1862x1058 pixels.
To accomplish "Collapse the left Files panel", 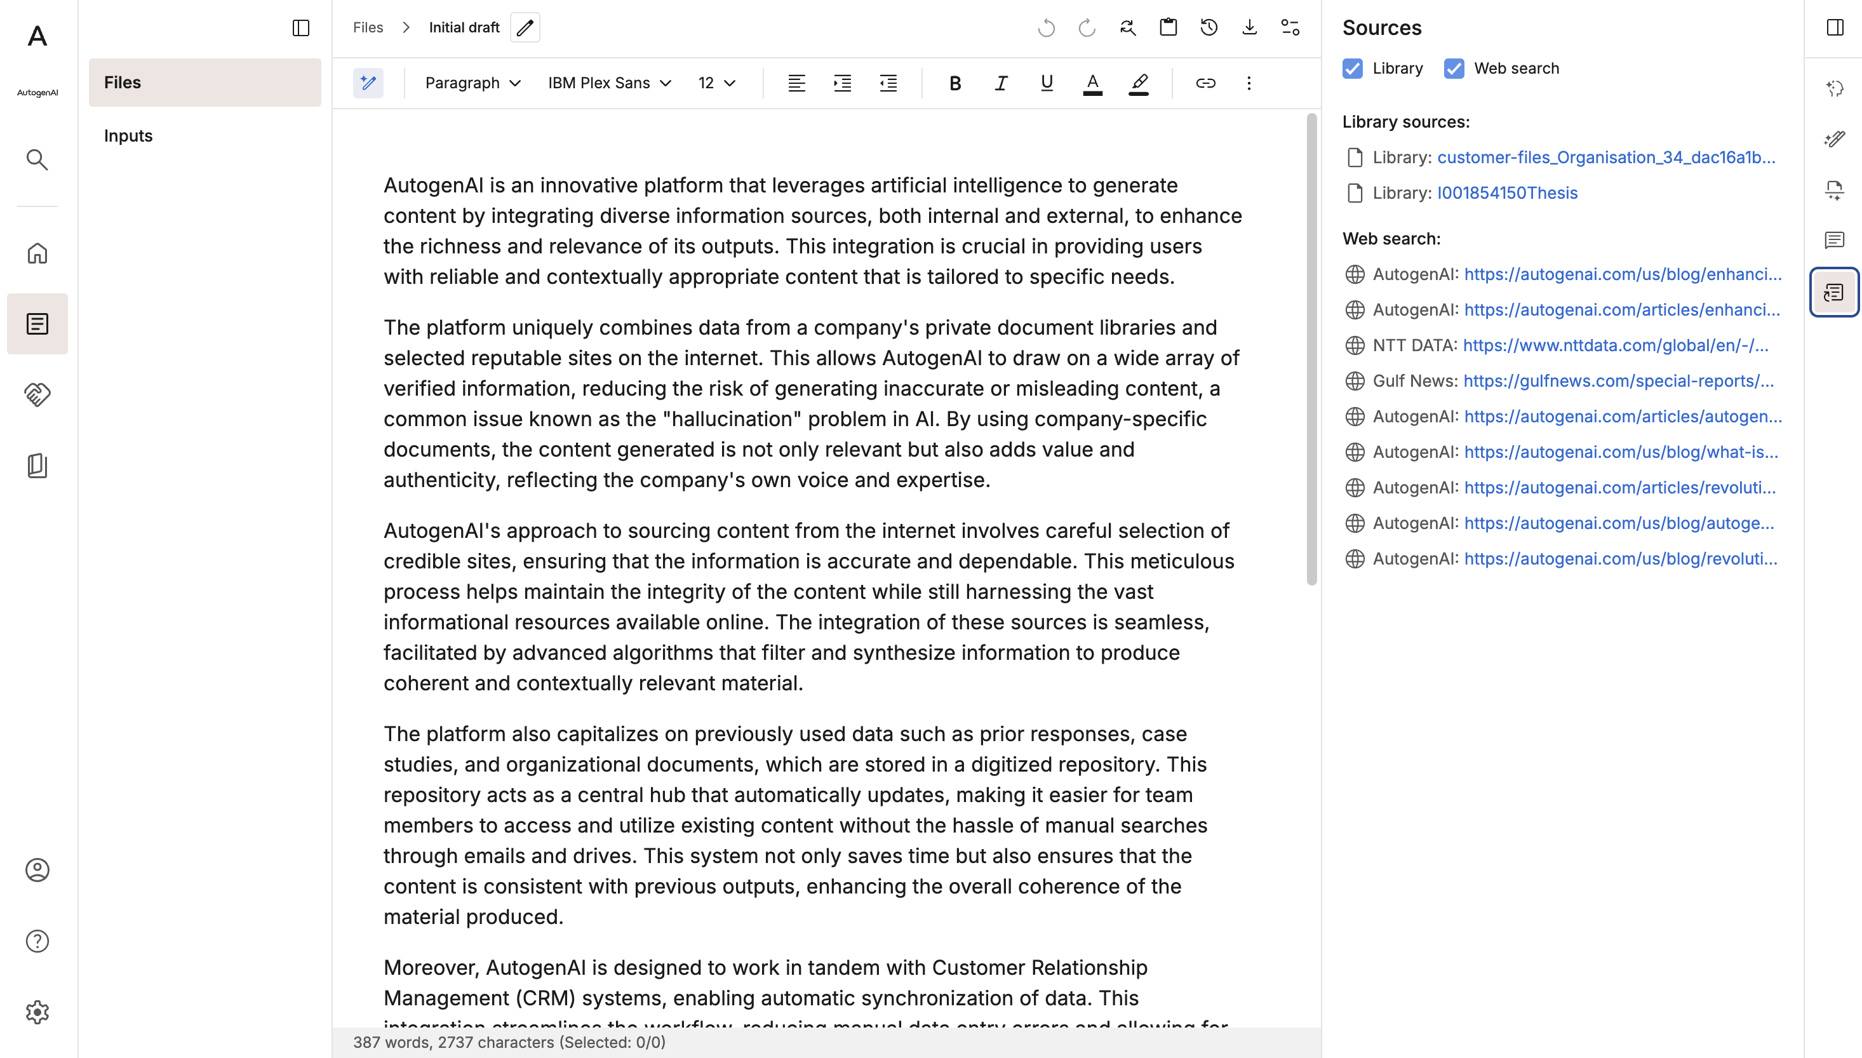I will click(x=301, y=27).
